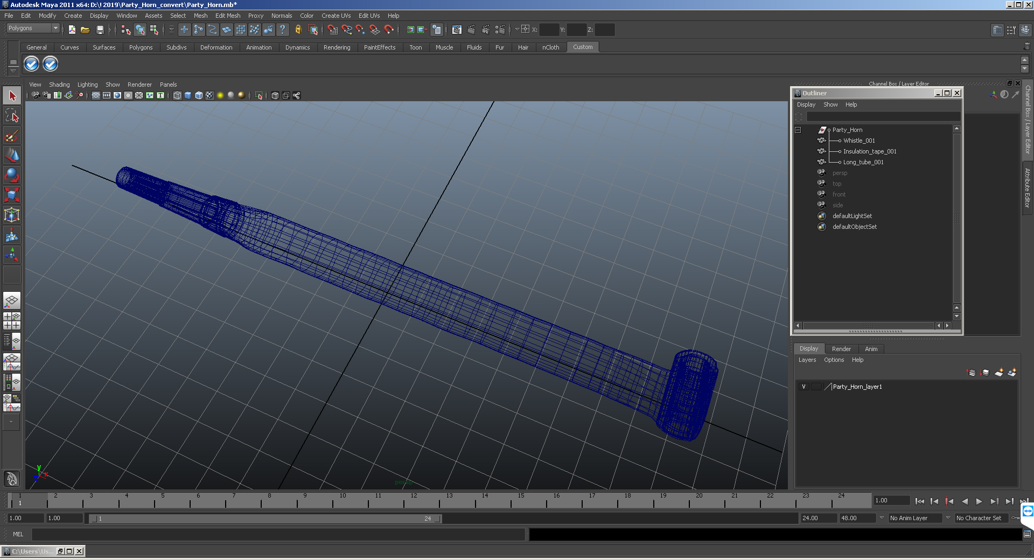Click Select by object type icon
Image resolution: width=1034 pixels, height=560 pixels.
140,30
